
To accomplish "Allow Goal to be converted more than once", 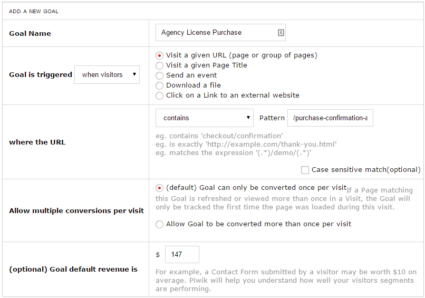I will (160, 224).
